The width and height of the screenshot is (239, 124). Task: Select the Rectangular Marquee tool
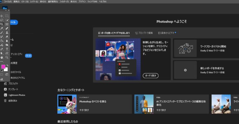(7, 16)
